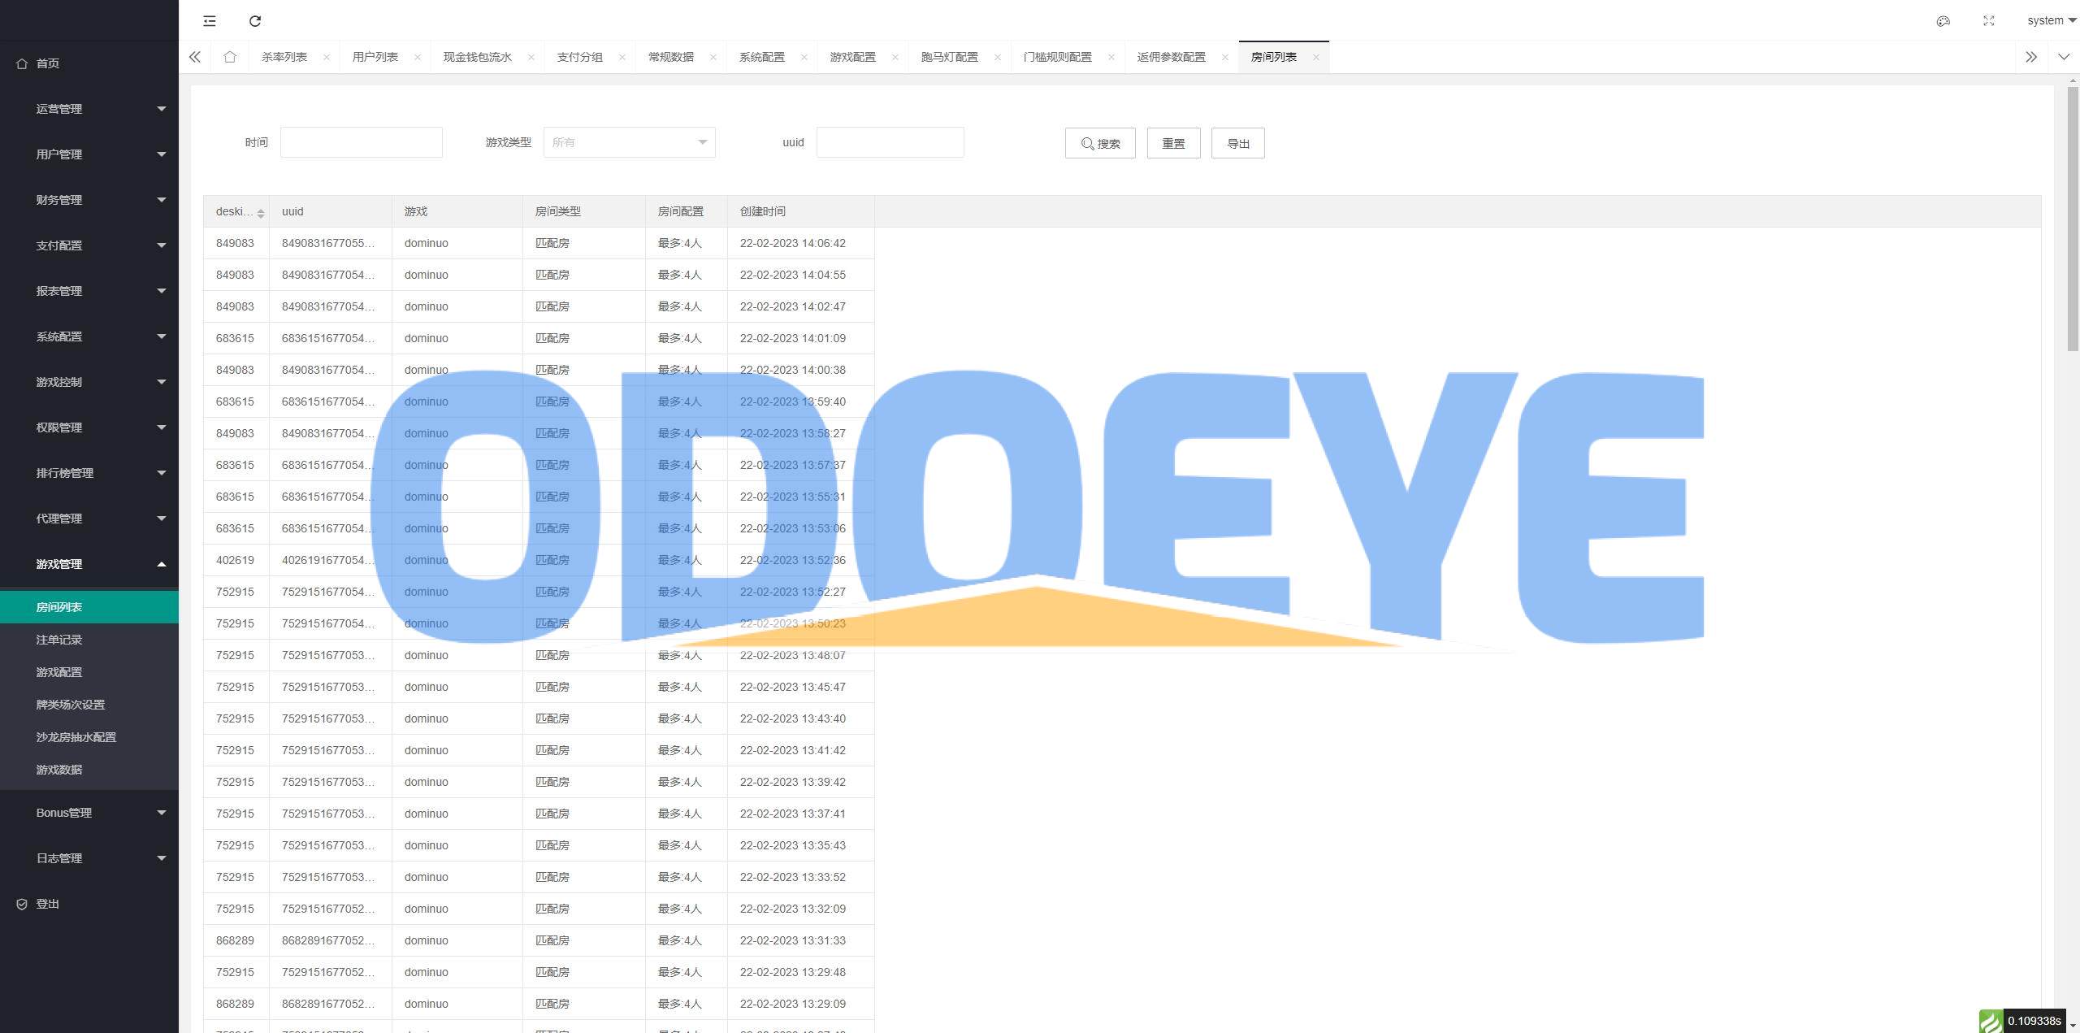Expand the 日志管理 sidebar menu
The image size is (2080, 1033).
89,858
